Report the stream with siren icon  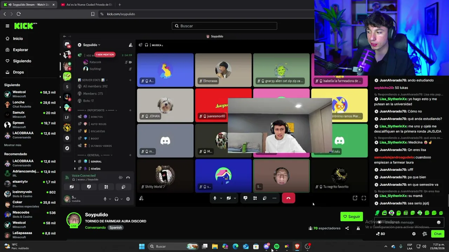coord(358,228)
